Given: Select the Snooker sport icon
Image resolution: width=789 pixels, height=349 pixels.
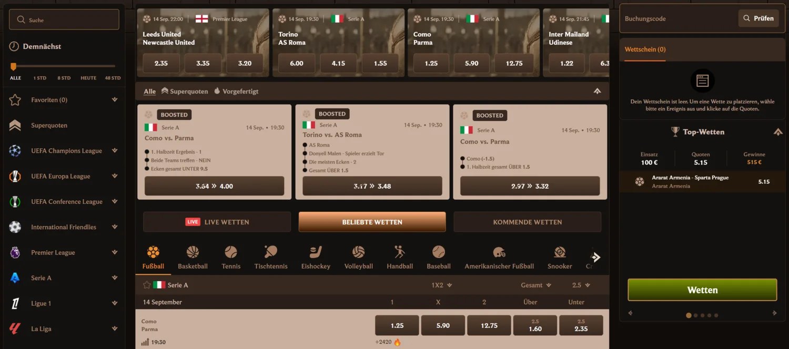Looking at the screenshot, I should pos(560,252).
